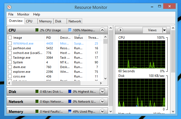Maximize the Resource Monitor window
This screenshot has width=181, height=119.
coord(160,6)
